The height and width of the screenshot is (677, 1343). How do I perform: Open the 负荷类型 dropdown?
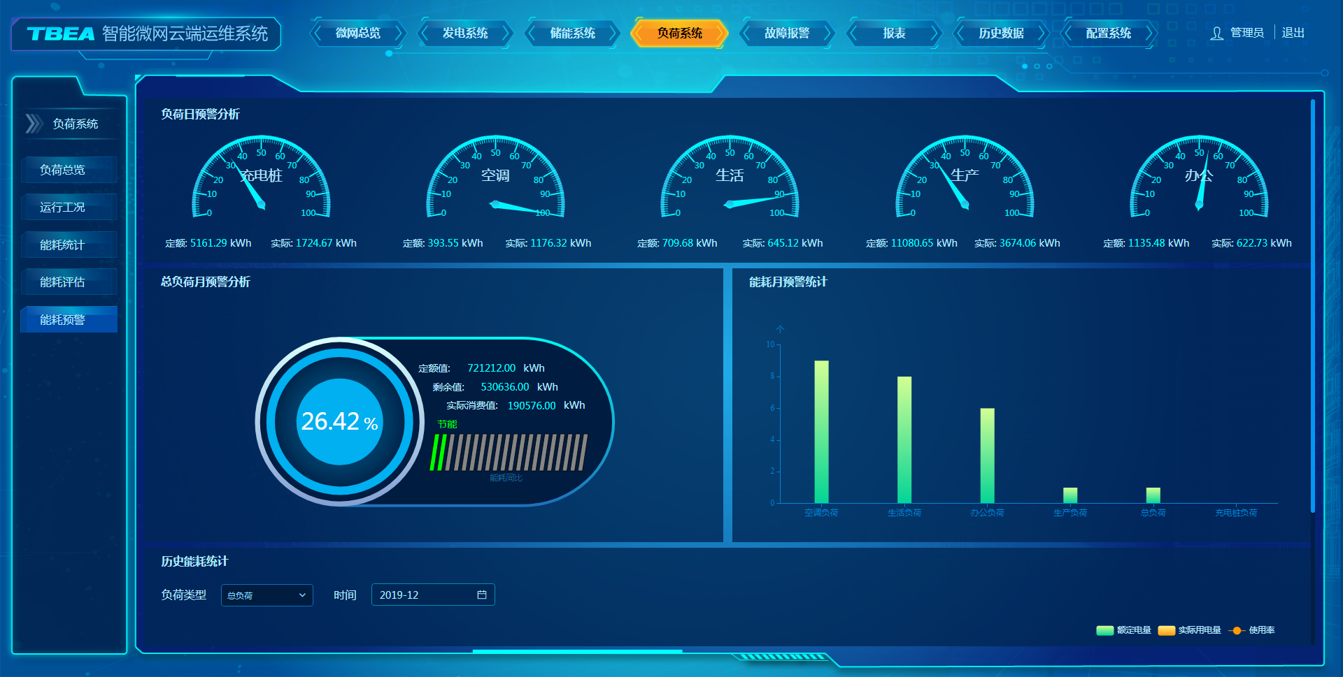[x=267, y=595]
